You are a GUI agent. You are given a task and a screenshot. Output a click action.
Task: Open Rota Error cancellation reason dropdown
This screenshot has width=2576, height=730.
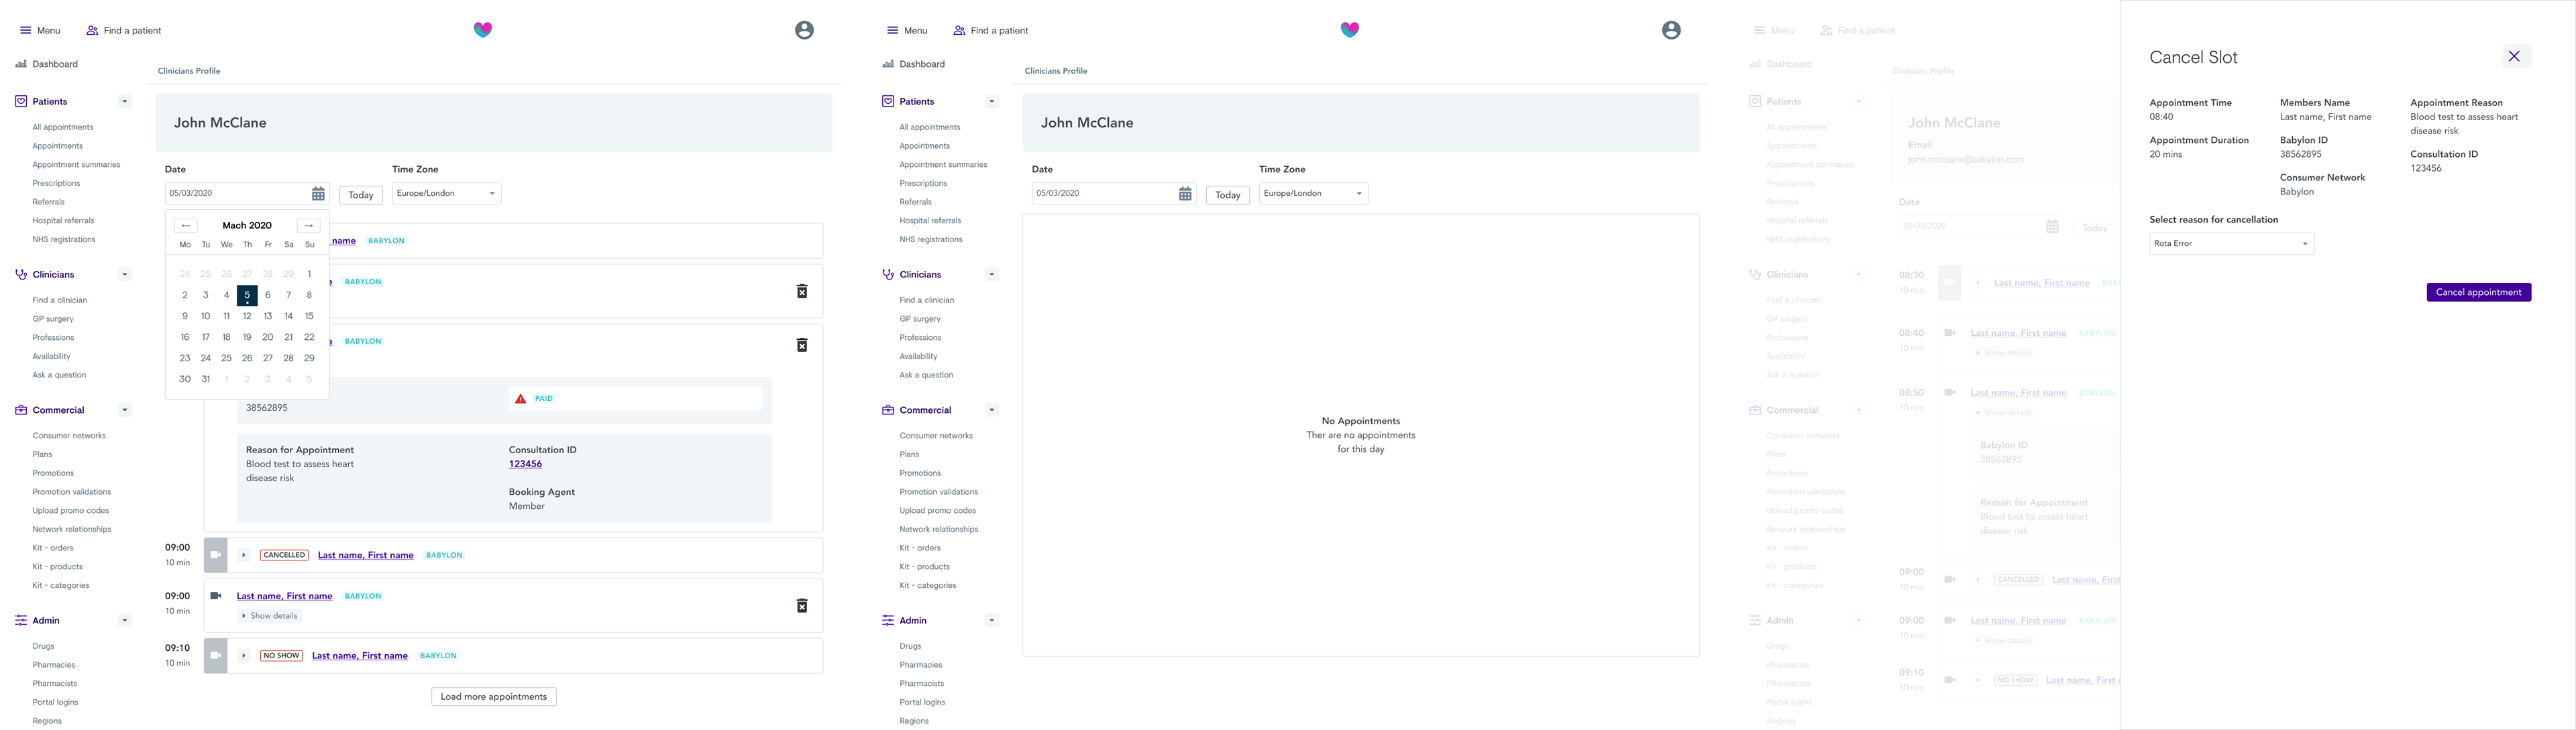point(2232,243)
